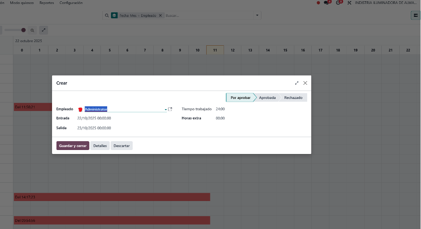The height and width of the screenshot is (229, 421).
Task: Click the Gantt bar Del 11:58:21
Action: pos(33,107)
